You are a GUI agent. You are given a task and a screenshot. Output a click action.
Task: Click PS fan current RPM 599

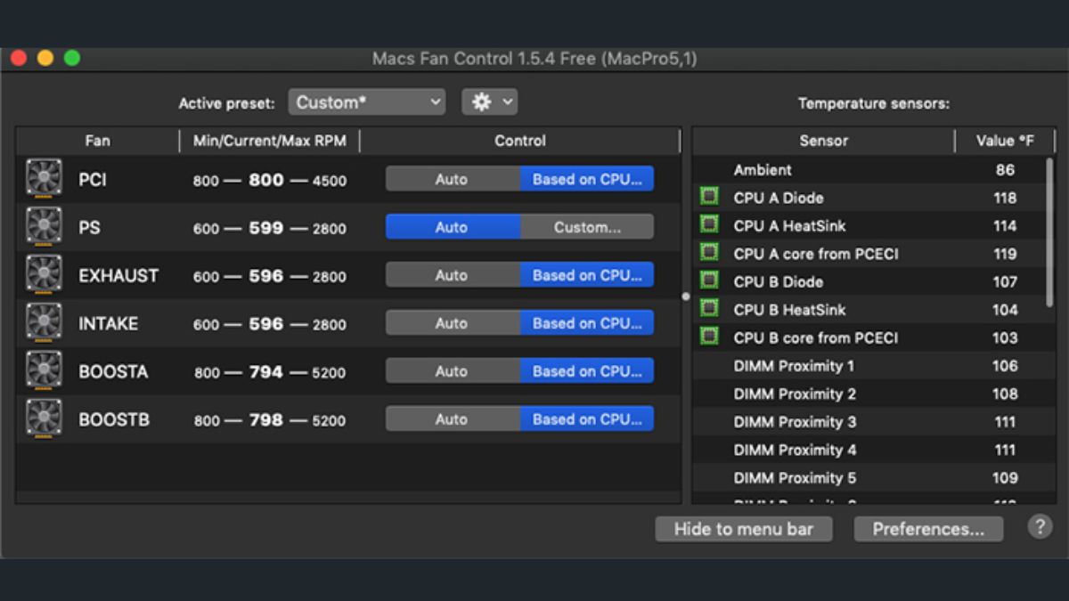[x=266, y=228]
